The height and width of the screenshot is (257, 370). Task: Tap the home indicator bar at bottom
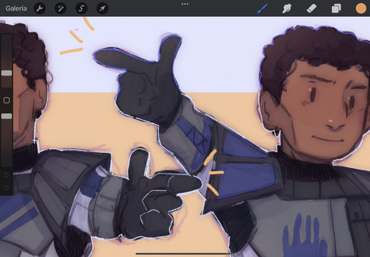pyautogui.click(x=183, y=254)
